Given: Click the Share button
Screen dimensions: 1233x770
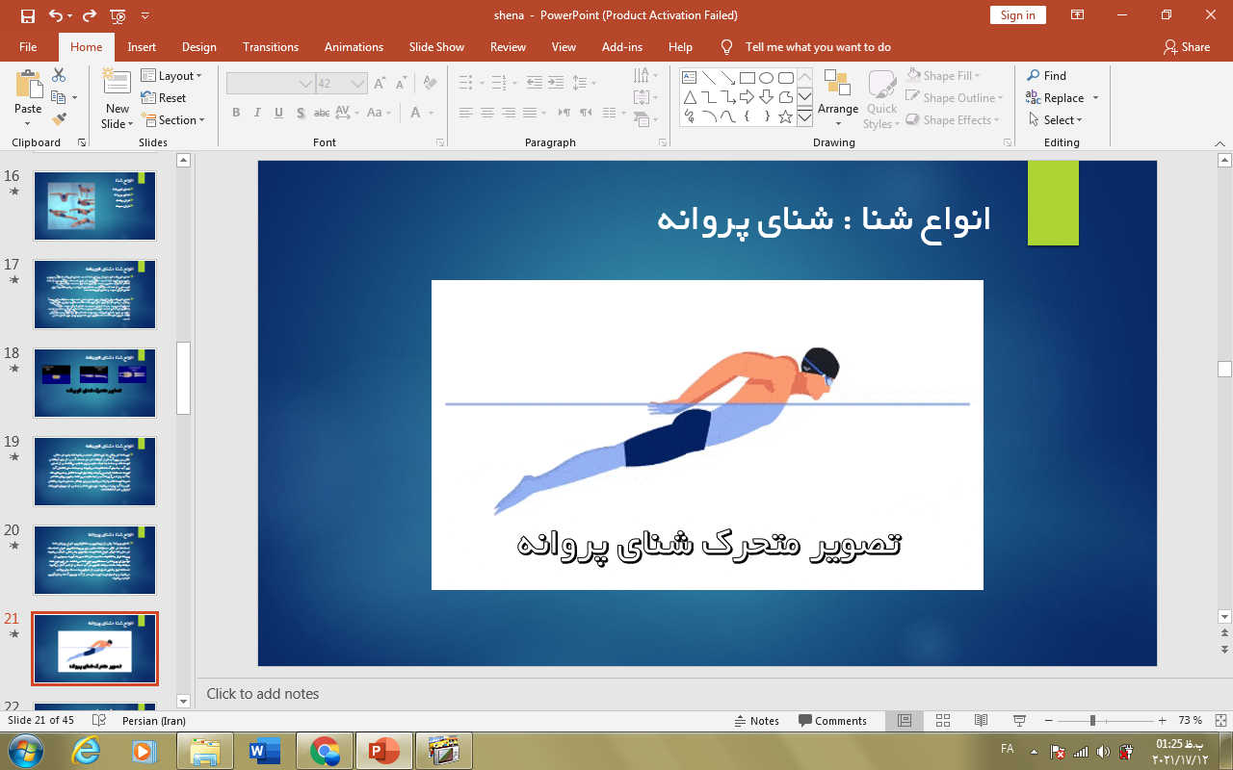Looking at the screenshot, I should pos(1186,46).
